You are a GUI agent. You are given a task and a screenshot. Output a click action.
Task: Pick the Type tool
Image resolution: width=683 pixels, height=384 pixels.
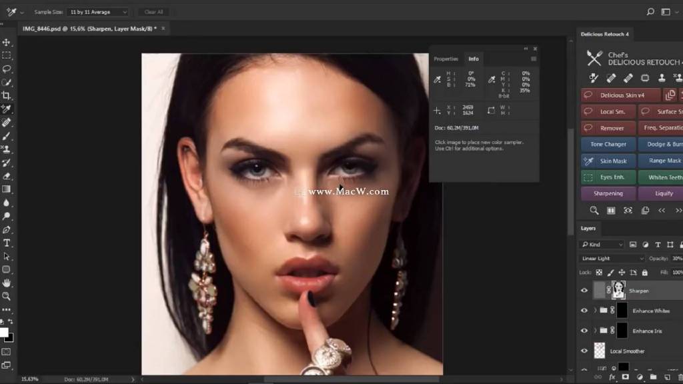coord(7,243)
